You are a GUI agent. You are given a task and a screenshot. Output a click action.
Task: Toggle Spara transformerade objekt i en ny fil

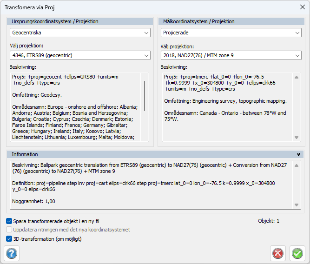9,221
